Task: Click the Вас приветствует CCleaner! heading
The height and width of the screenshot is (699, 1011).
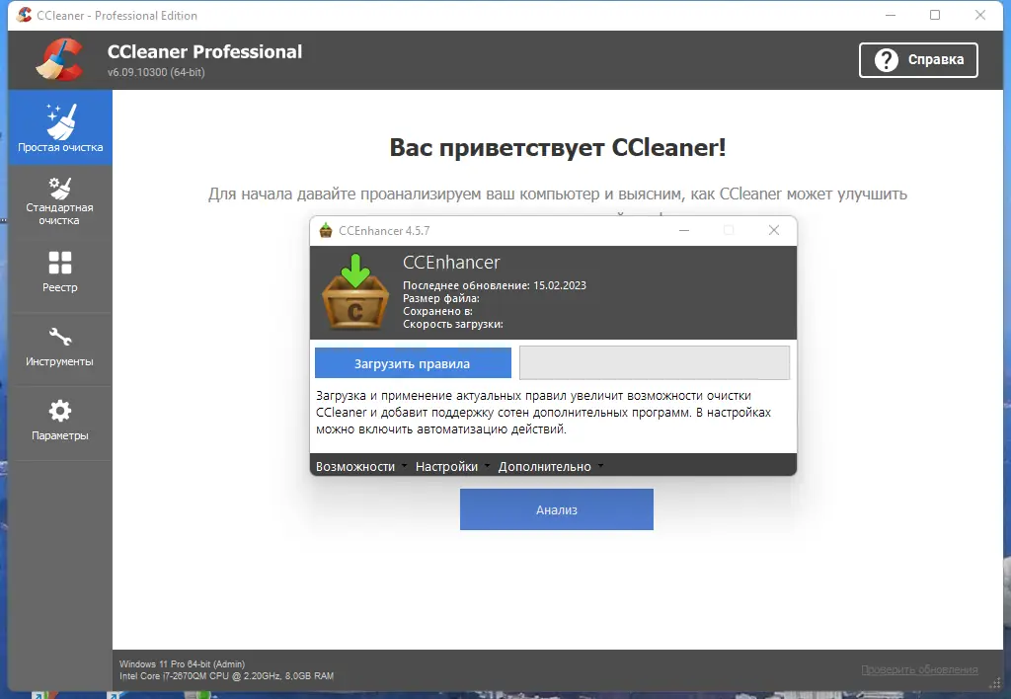Action: (558, 147)
